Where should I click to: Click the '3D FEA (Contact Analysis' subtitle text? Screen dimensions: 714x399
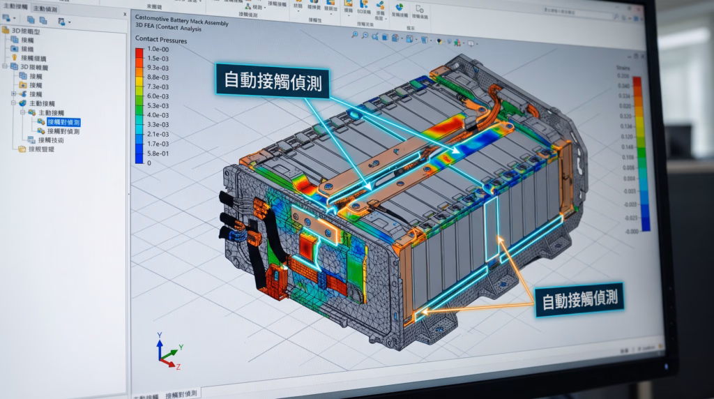pos(168,27)
